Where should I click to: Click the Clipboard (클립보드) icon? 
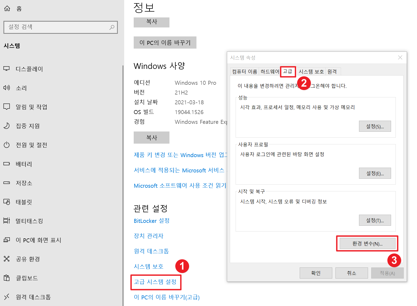[x=7, y=278]
